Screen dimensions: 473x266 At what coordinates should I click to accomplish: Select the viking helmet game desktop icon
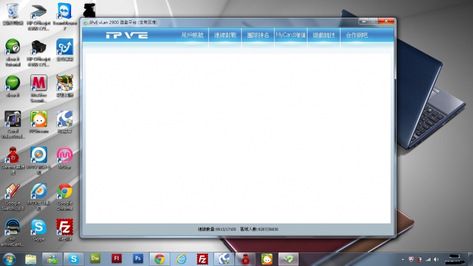point(64,86)
